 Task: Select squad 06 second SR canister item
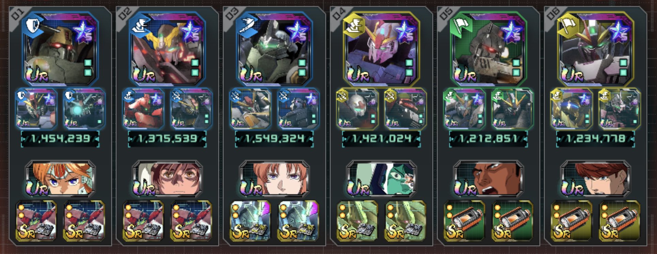619,221
